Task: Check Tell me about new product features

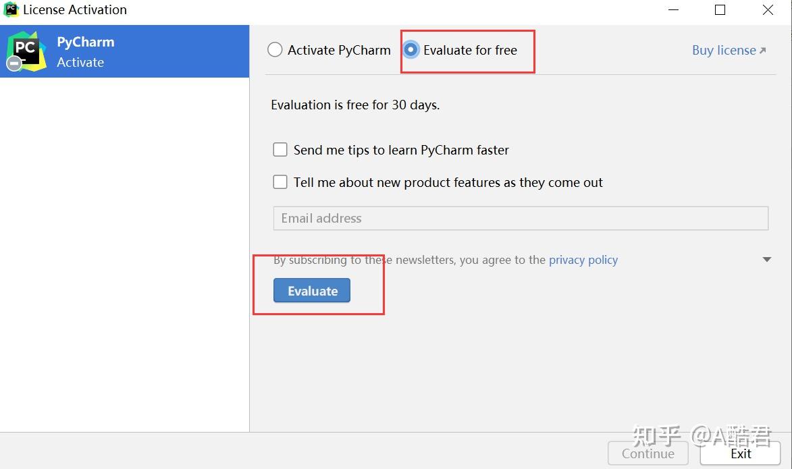Action: tap(280, 182)
